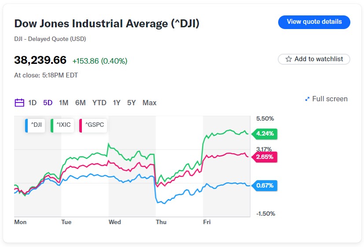The width and height of the screenshot is (364, 247).
Task: Switch chart to 1M range
Action: tap(64, 103)
